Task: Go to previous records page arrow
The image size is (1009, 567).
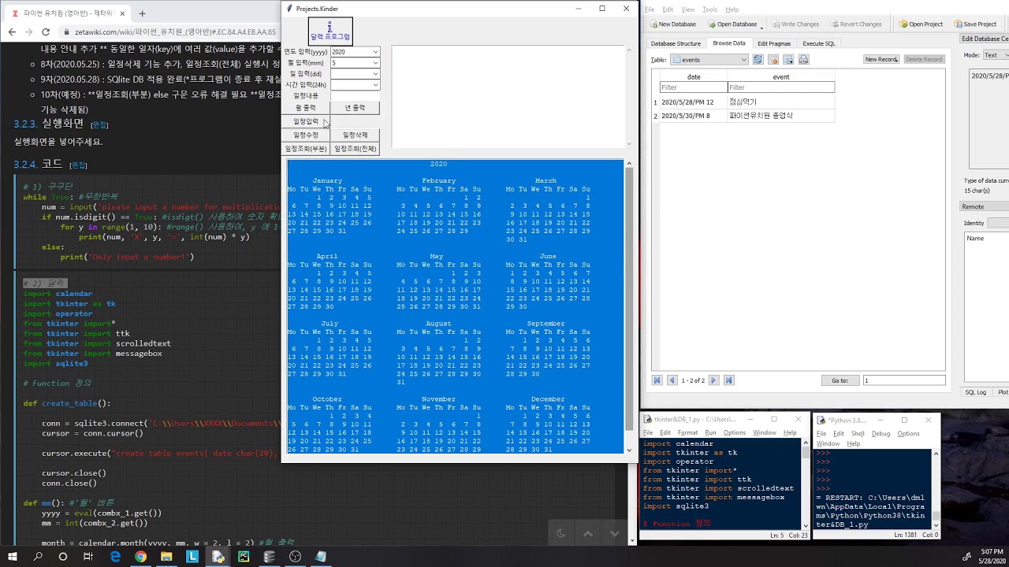Action: point(672,380)
